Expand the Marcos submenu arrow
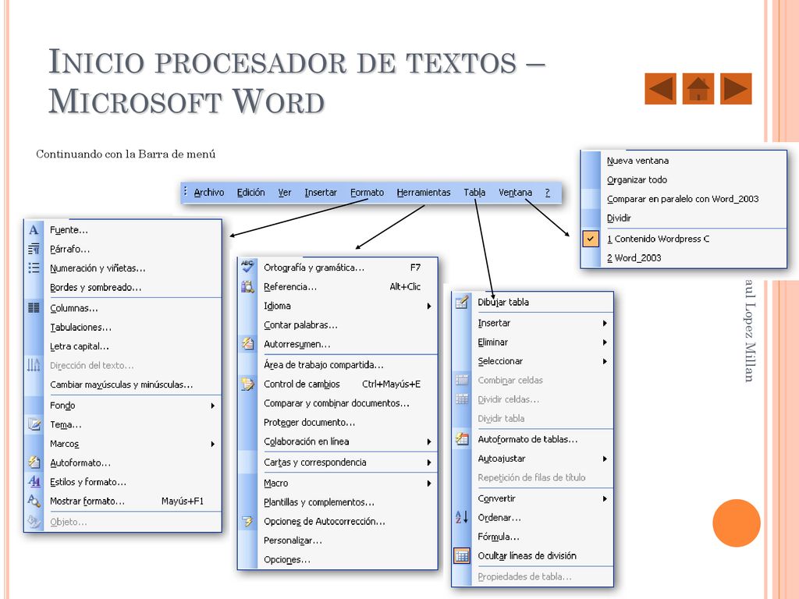The height and width of the screenshot is (599, 799). (x=212, y=444)
